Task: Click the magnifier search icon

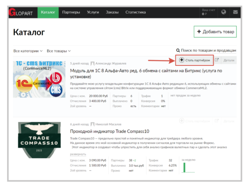Action: click(178, 51)
